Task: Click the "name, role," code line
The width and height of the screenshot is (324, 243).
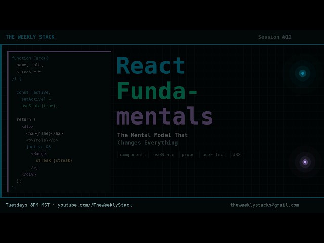Action: click(30, 65)
